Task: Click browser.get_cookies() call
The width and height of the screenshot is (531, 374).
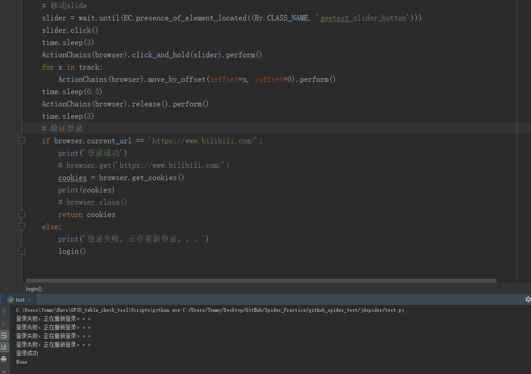Action: [141, 177]
